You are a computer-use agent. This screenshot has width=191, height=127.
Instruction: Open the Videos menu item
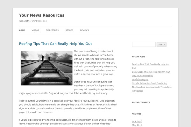pyautogui.click(x=35, y=30)
